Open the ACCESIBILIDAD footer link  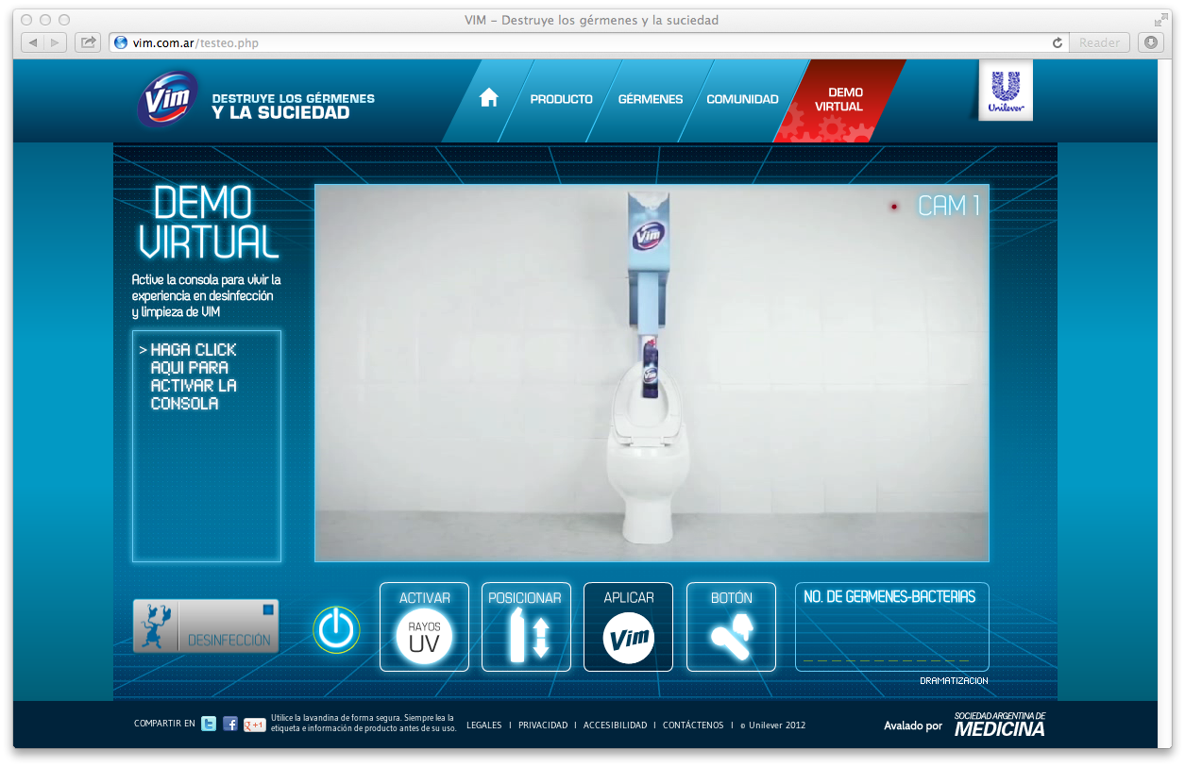tap(616, 725)
